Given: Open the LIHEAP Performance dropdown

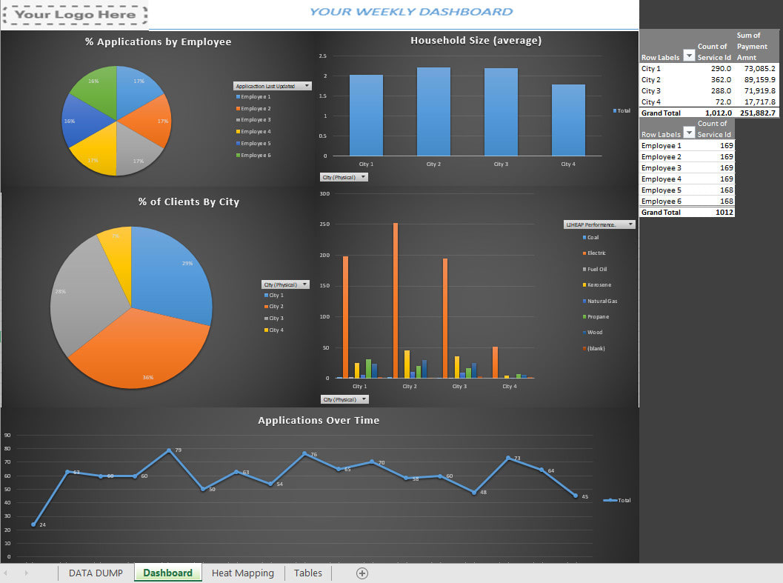Looking at the screenshot, I should [631, 222].
